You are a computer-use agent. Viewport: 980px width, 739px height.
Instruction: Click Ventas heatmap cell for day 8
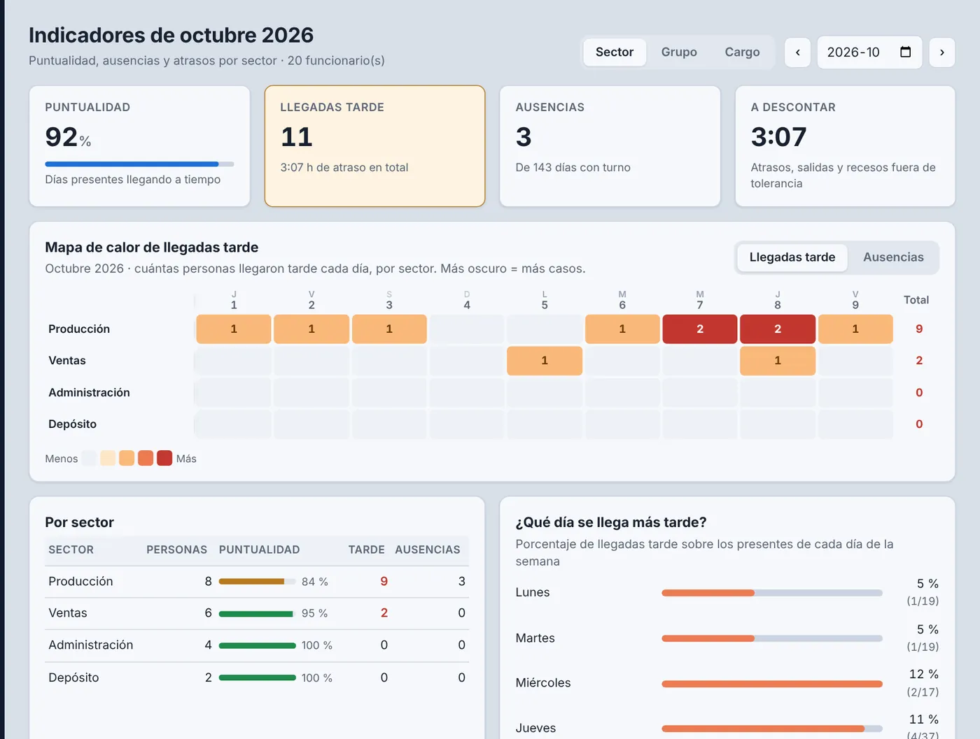click(x=778, y=361)
